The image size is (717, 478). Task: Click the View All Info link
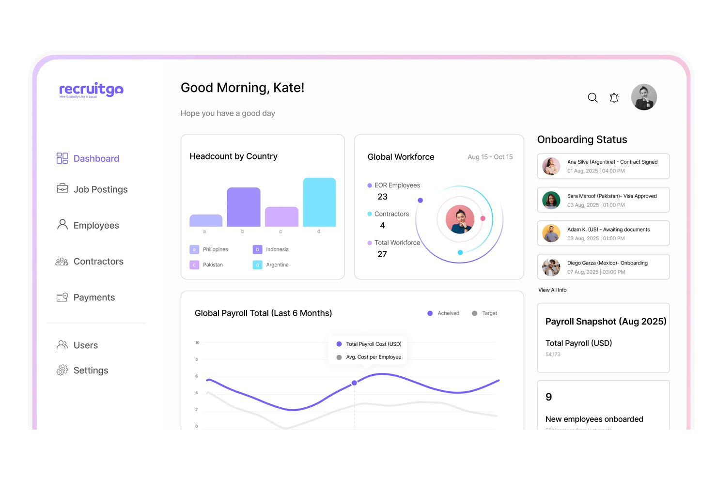click(x=552, y=290)
